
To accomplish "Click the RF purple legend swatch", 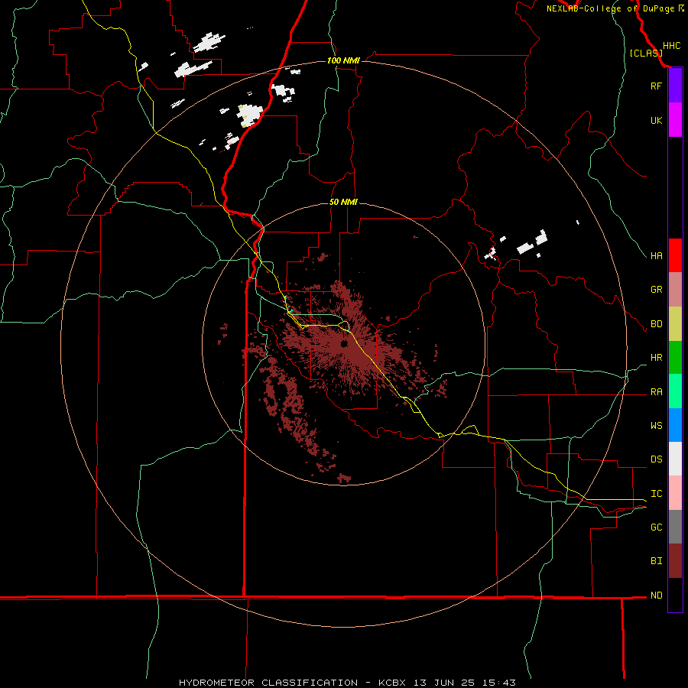I will (x=675, y=86).
